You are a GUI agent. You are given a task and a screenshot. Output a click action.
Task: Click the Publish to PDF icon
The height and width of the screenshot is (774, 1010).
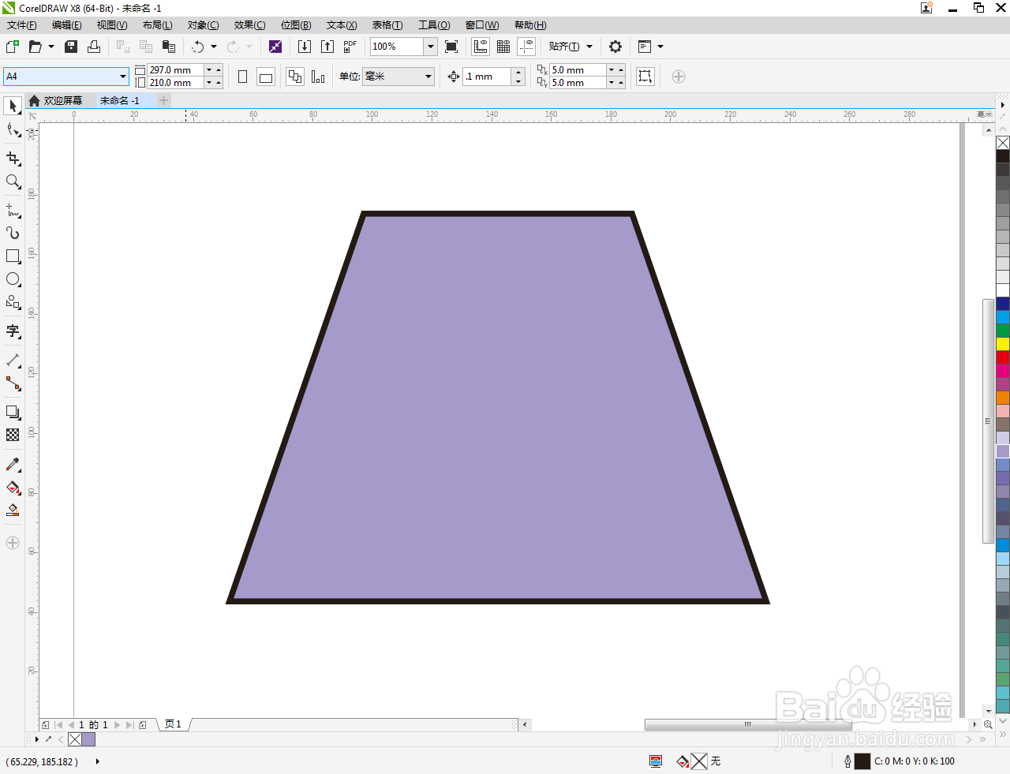click(x=350, y=47)
